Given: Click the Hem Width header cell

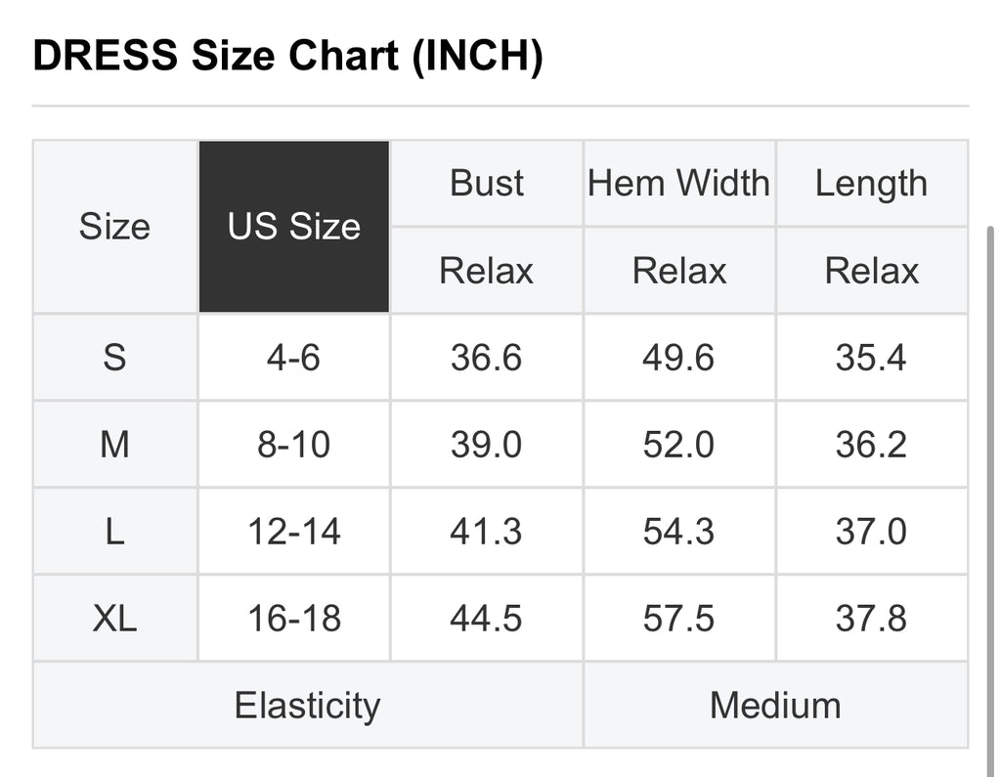Looking at the screenshot, I should click(679, 183).
